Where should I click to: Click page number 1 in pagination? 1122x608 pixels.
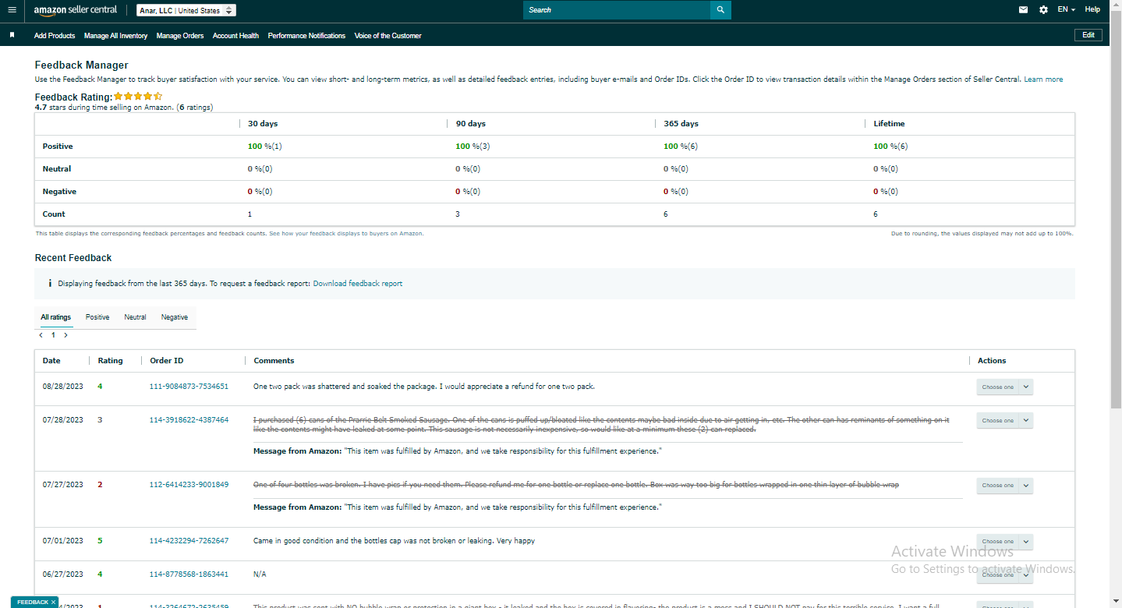point(54,335)
